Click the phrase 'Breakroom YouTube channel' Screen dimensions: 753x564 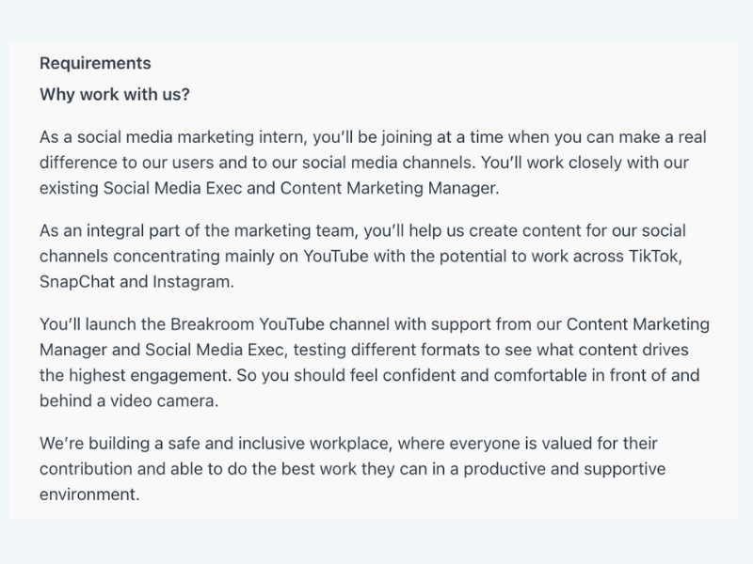click(x=280, y=324)
